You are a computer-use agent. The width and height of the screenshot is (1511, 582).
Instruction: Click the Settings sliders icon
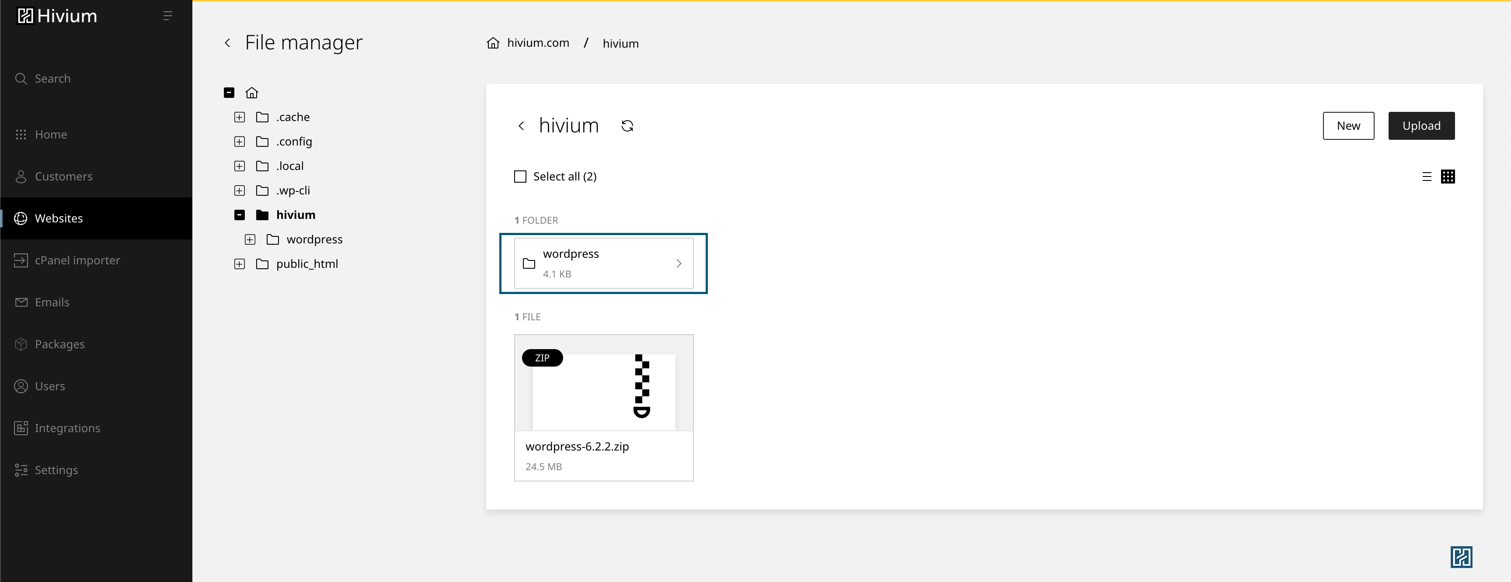click(21, 469)
